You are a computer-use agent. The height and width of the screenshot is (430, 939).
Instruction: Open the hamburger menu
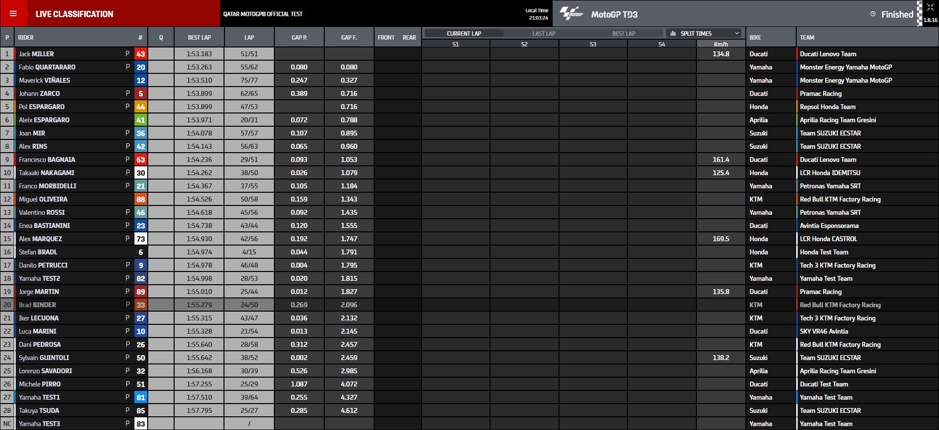(13, 14)
